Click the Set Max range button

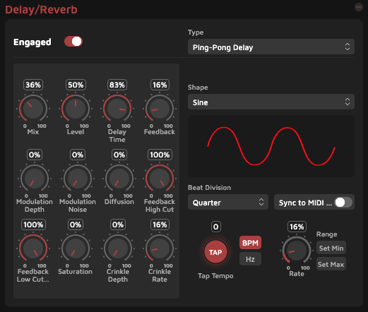[x=331, y=264]
